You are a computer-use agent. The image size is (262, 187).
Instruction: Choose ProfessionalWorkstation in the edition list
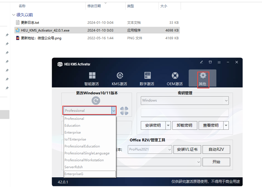pyautogui.click(x=90, y=160)
